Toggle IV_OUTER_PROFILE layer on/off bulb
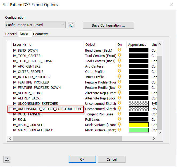Screen dimensions: 177x167 coord(119,71)
